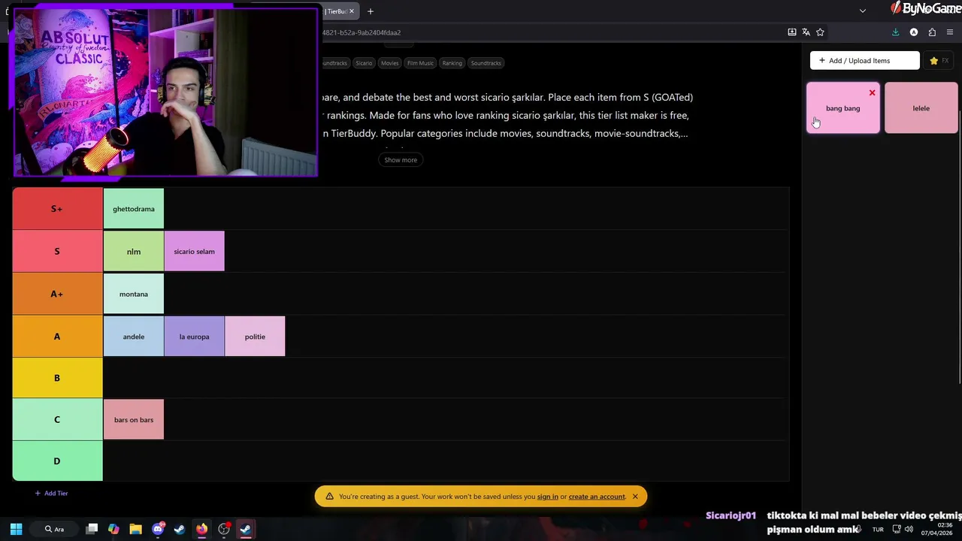Open the Movies category tag
The height and width of the screenshot is (541, 962).
pos(389,63)
